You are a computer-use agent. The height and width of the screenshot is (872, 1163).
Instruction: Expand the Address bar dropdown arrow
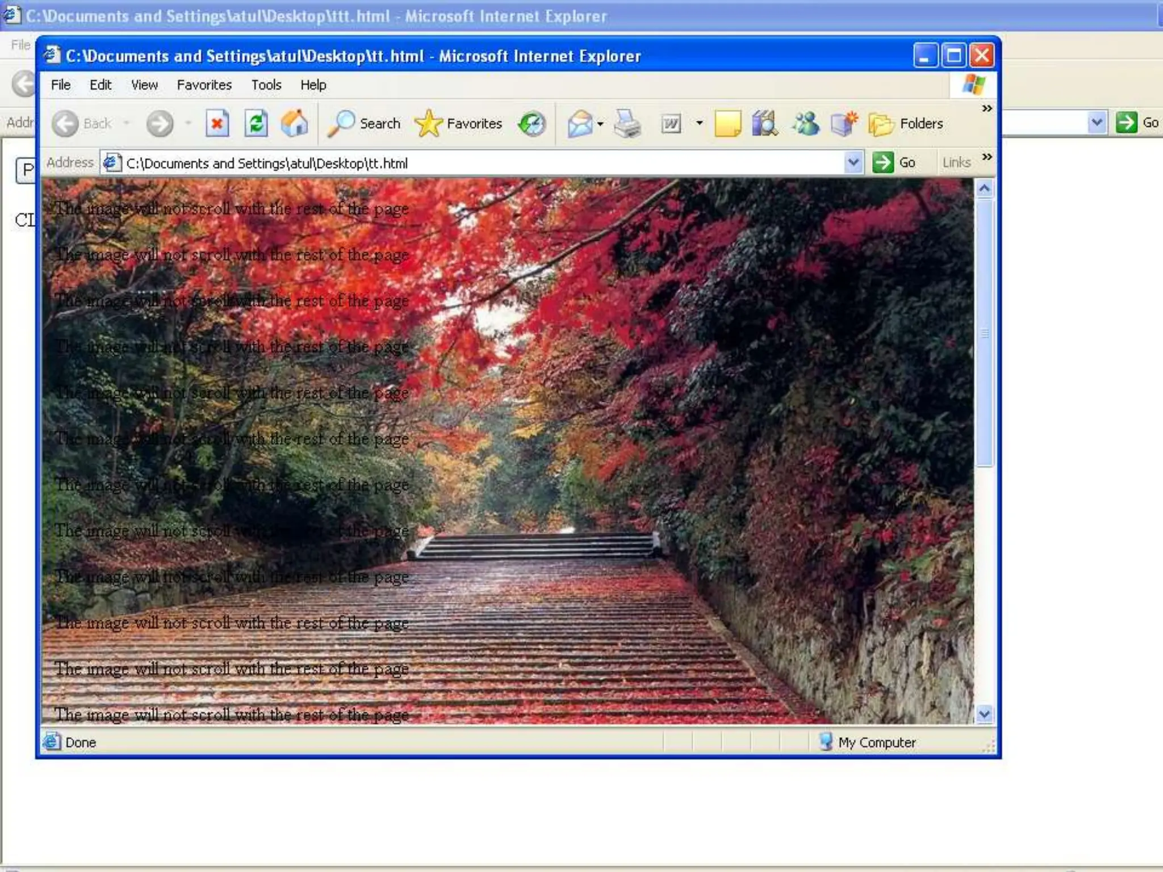[x=852, y=163]
